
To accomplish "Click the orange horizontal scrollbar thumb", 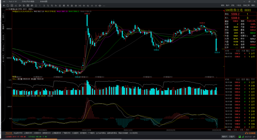I will (47, 139).
